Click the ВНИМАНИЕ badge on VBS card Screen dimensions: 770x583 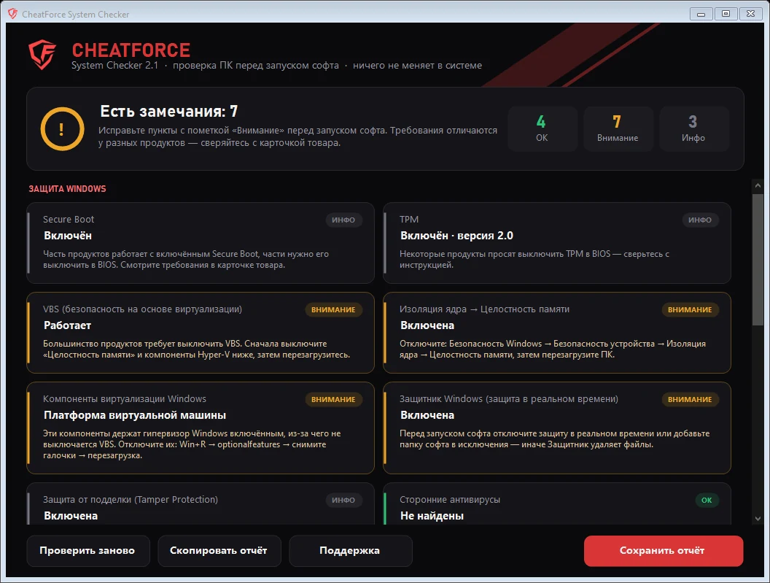(x=333, y=309)
